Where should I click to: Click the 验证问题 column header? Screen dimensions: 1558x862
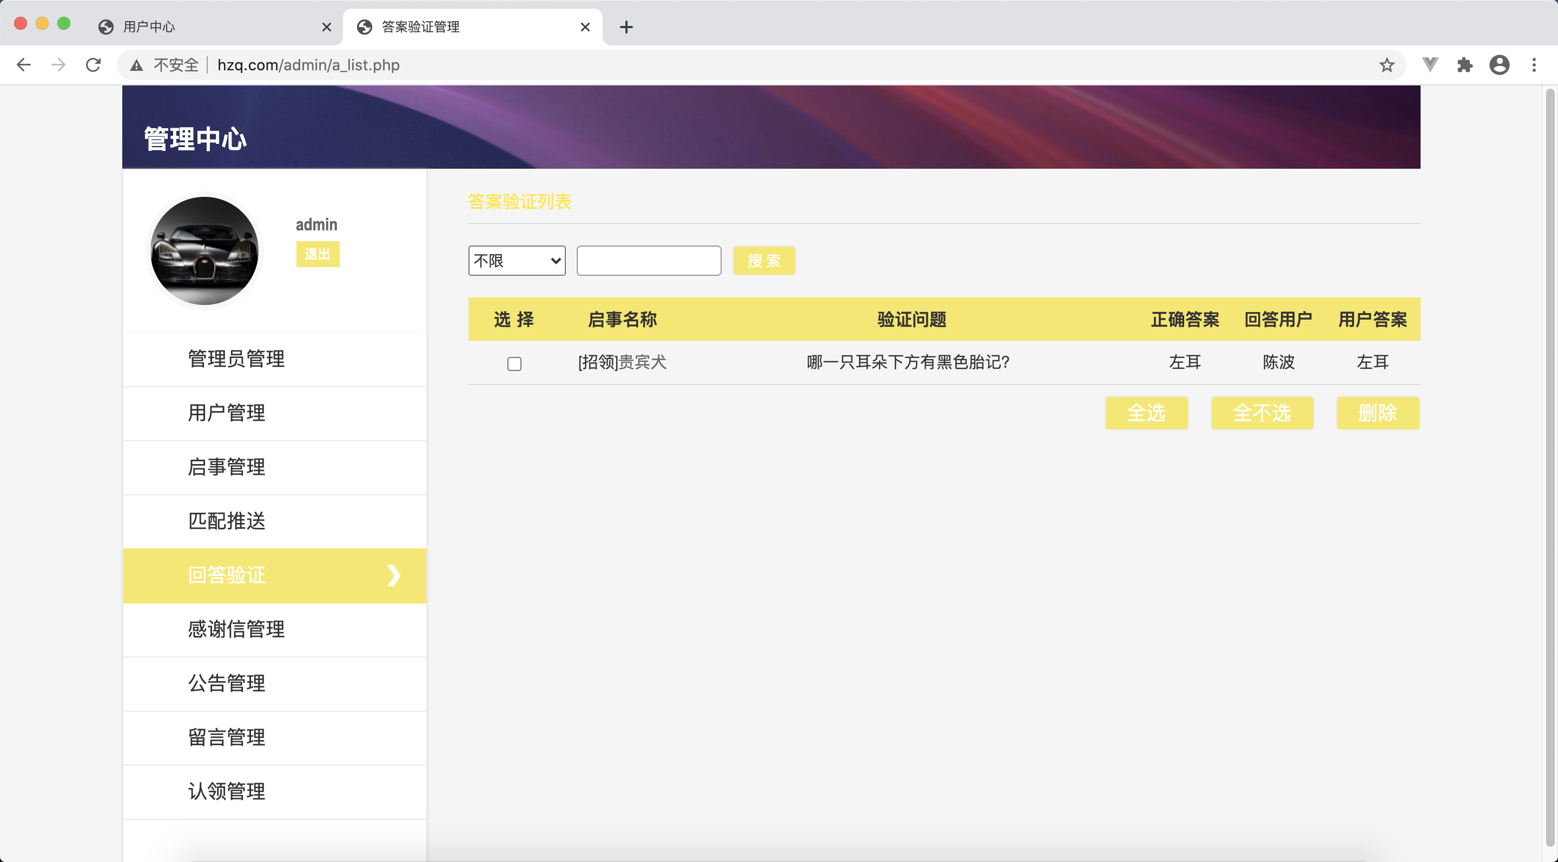pyautogui.click(x=912, y=319)
